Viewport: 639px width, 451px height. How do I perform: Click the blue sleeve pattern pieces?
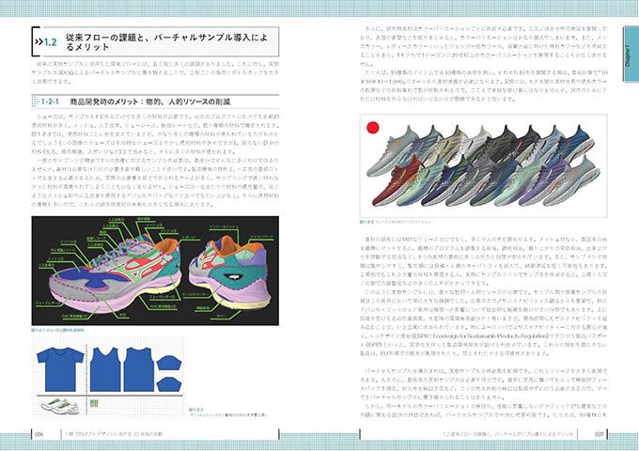tap(169, 374)
